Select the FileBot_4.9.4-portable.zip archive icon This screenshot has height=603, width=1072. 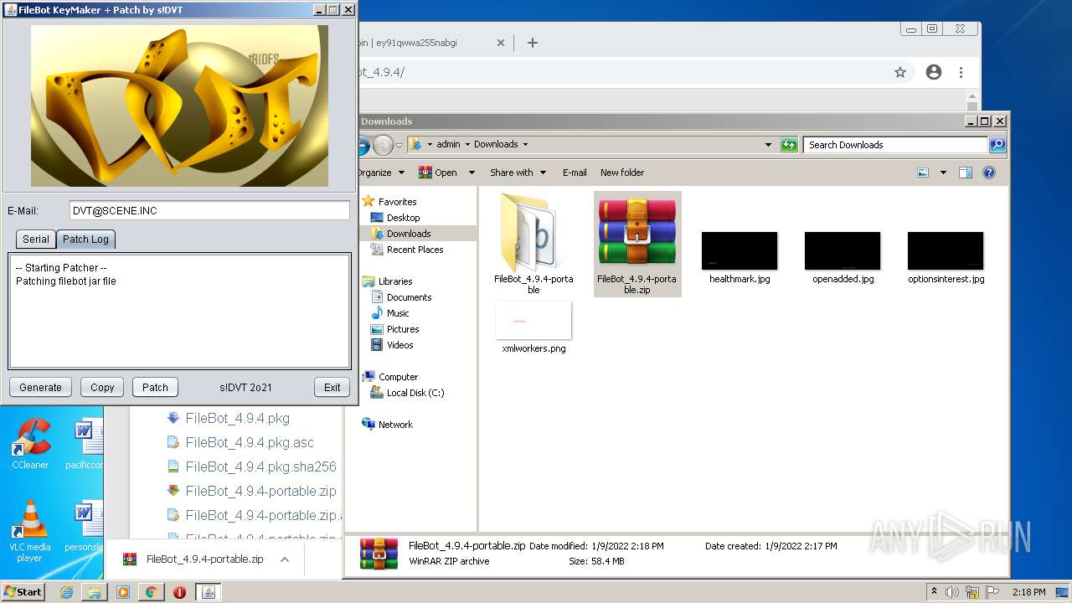pos(636,244)
